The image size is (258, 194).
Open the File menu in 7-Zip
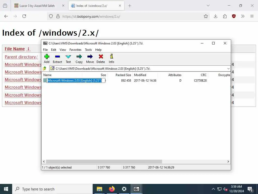point(45,50)
